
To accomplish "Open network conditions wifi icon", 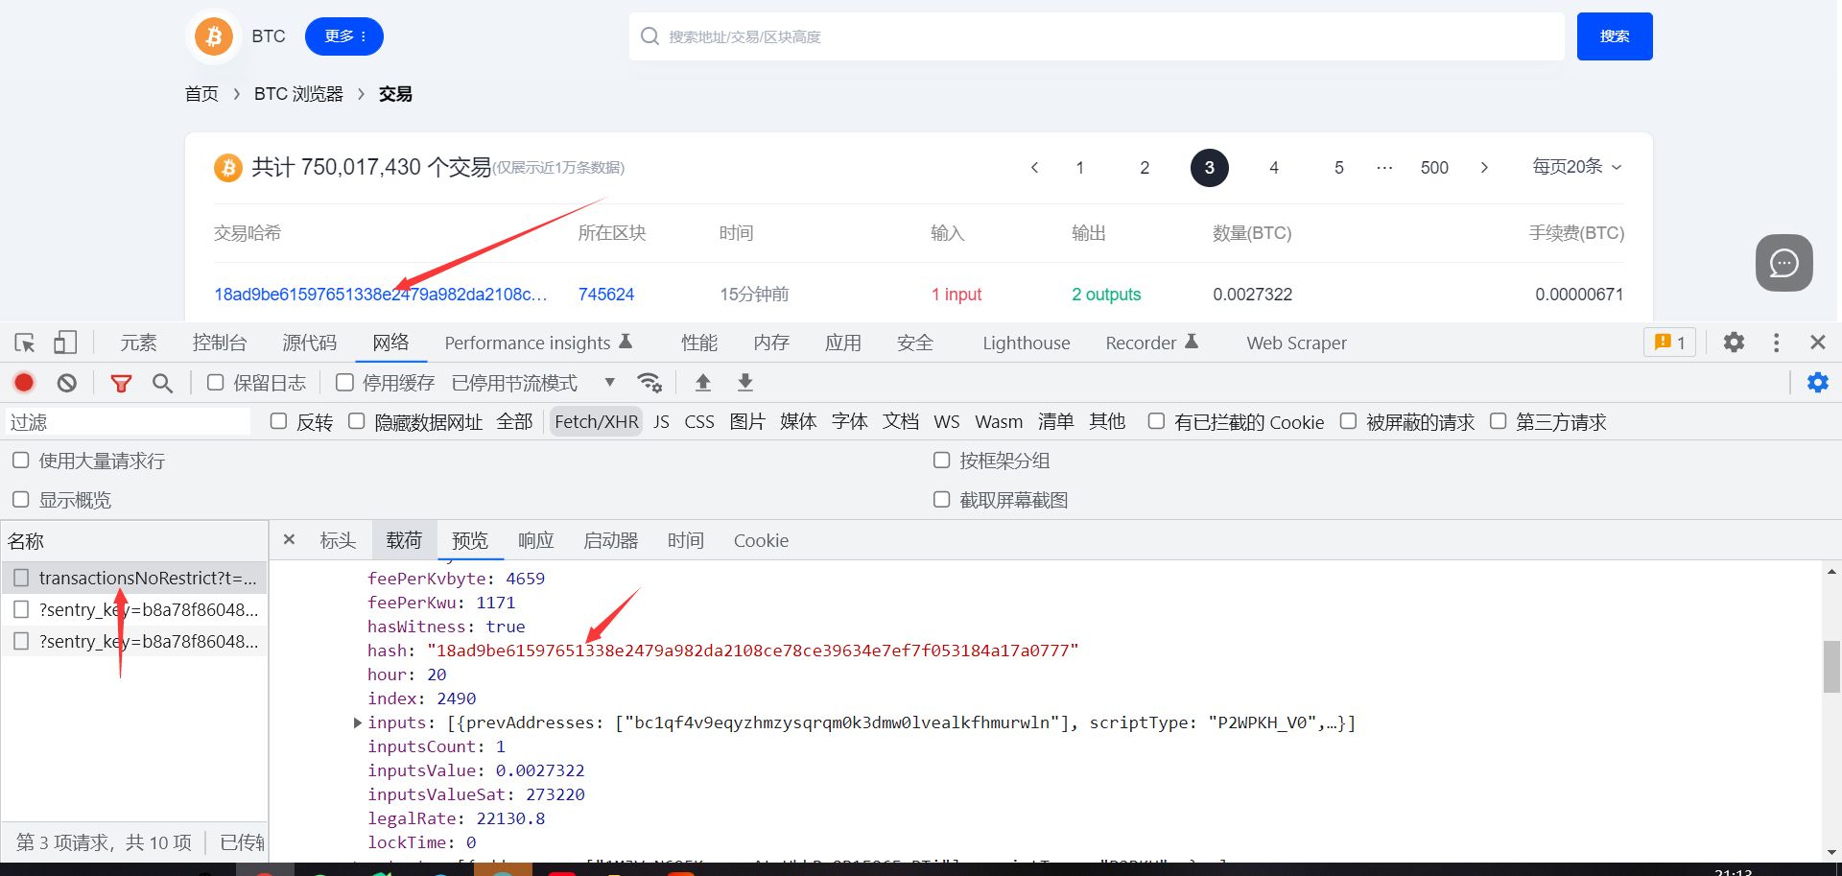I will [x=649, y=383].
